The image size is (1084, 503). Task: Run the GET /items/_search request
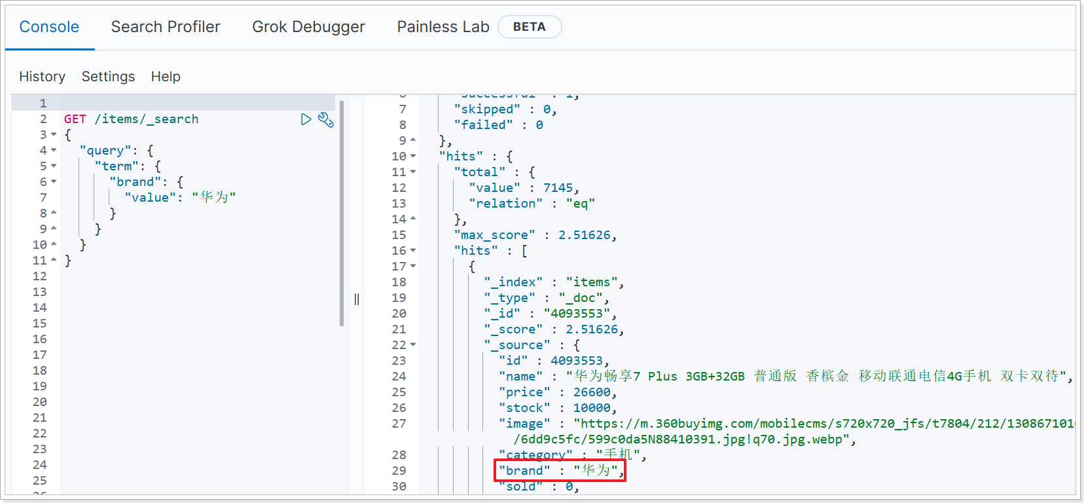(x=306, y=119)
